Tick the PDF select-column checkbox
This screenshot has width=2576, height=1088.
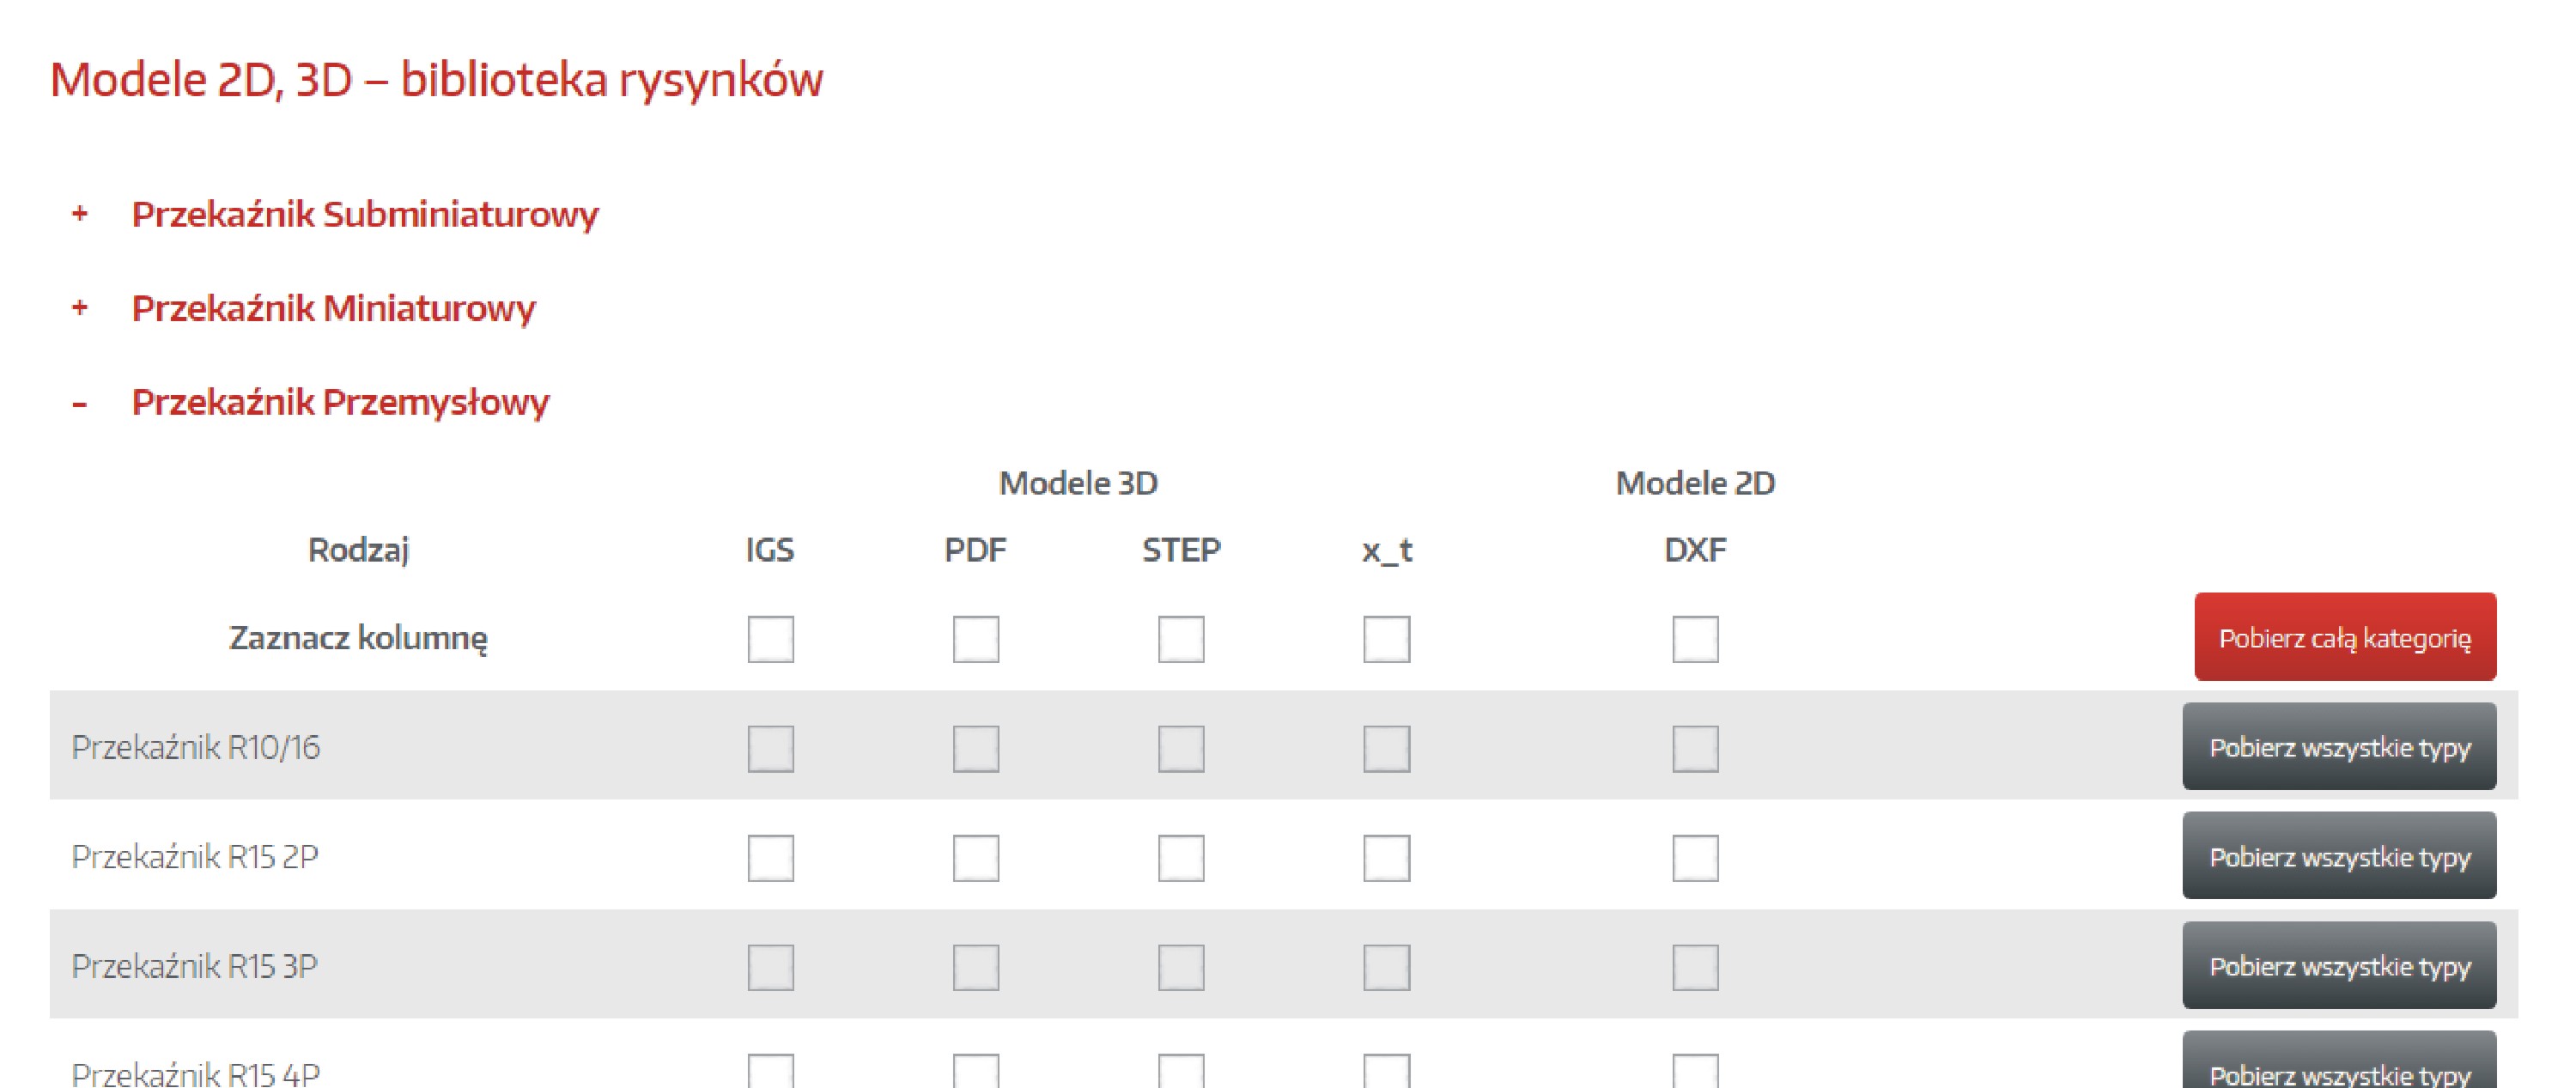click(x=975, y=639)
